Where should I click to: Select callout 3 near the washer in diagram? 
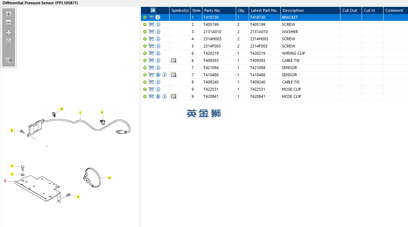(x=12, y=174)
